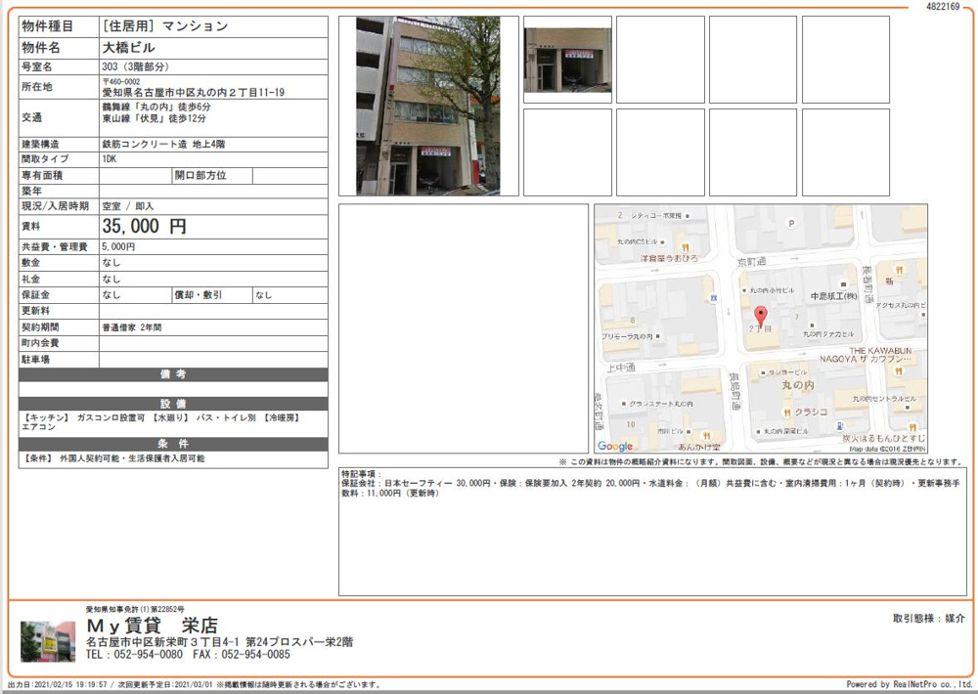The height and width of the screenshot is (694, 978).
Task: Click the red location pin on map
Action: pos(760,316)
